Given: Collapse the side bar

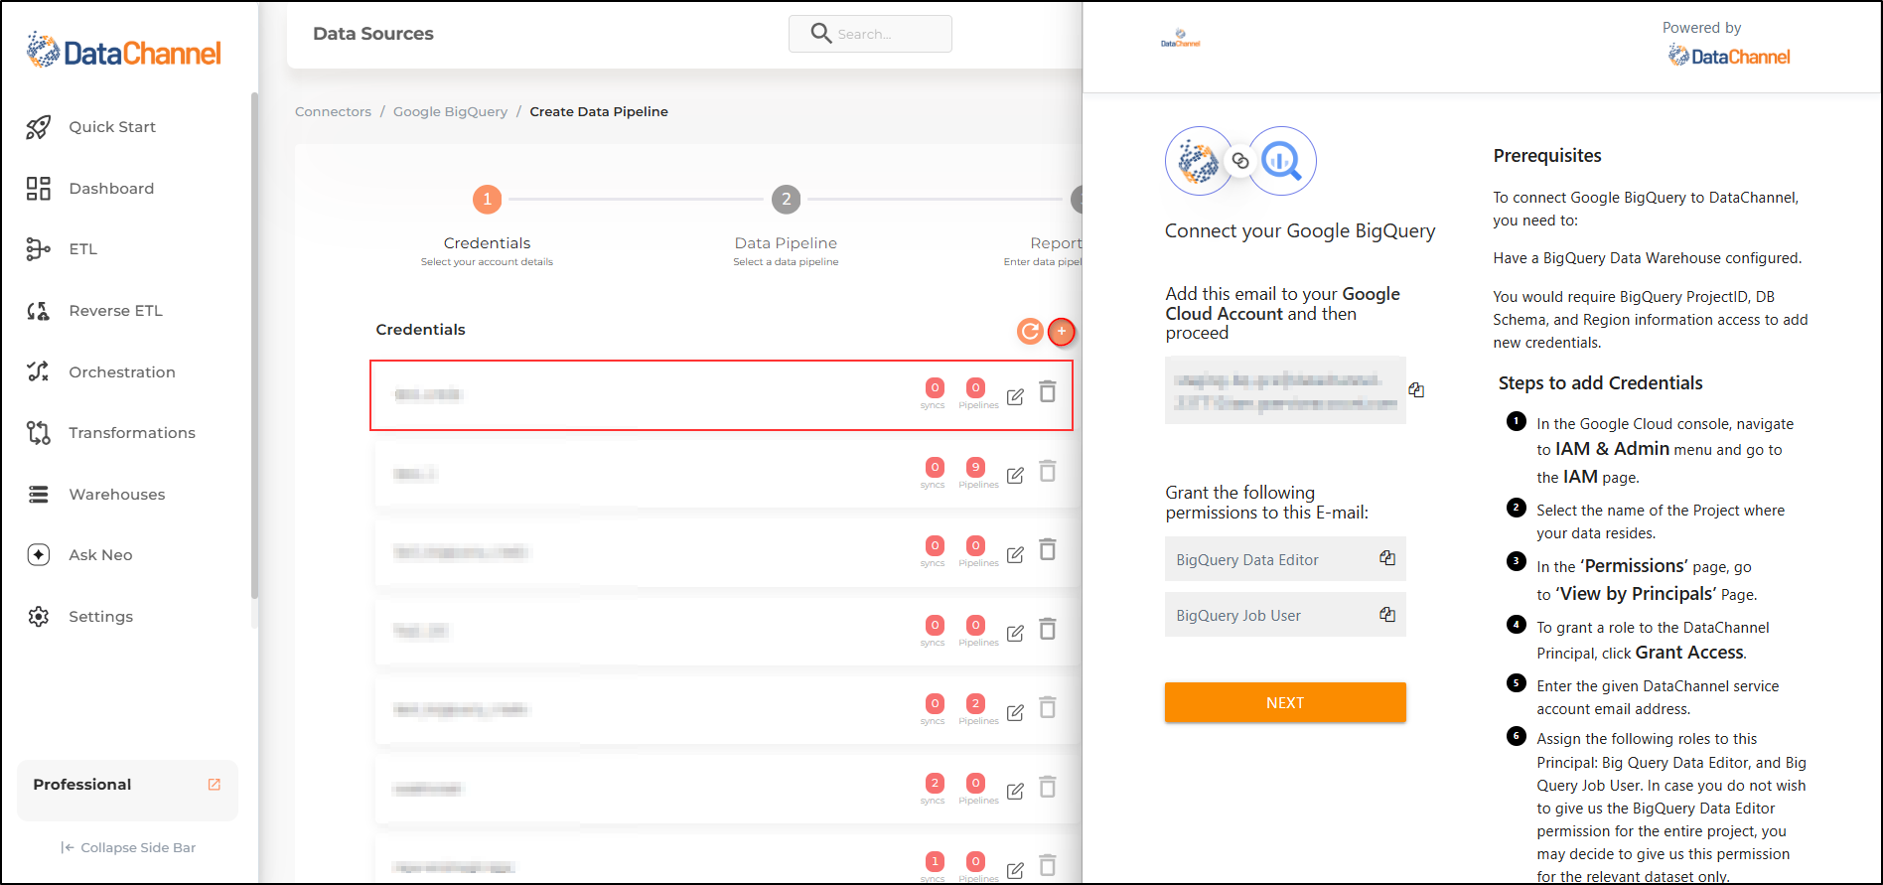Looking at the screenshot, I should coord(128,847).
